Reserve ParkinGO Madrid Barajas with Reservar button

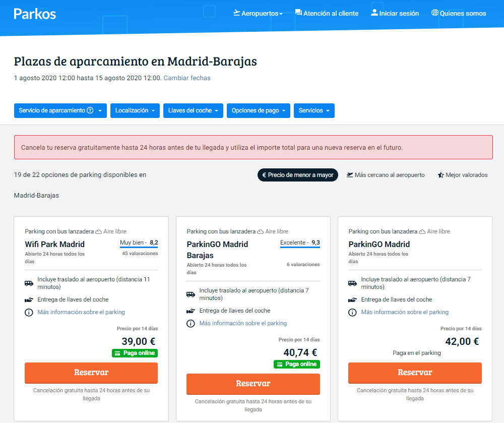(254, 384)
